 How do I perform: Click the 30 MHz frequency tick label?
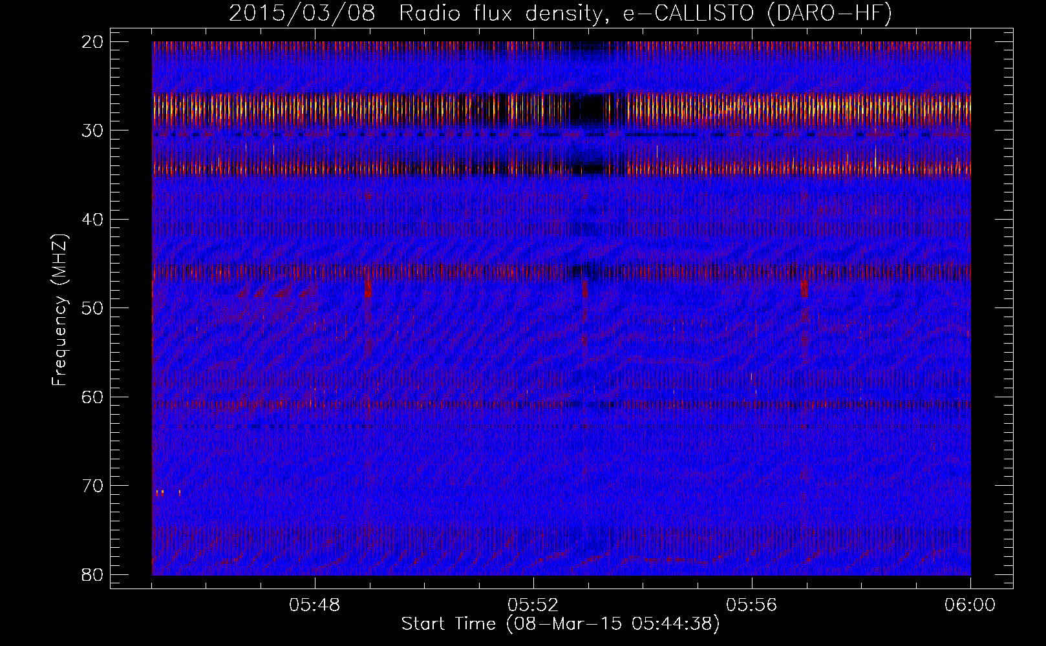92,130
